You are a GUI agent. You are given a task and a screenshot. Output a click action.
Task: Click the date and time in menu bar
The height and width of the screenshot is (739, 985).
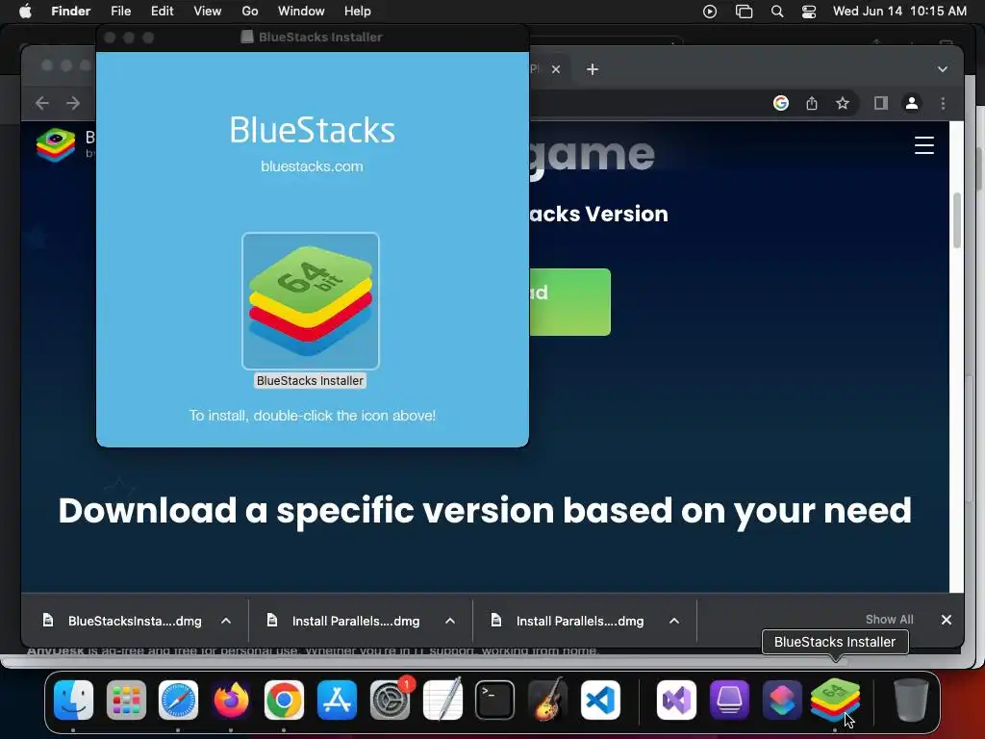coord(899,12)
